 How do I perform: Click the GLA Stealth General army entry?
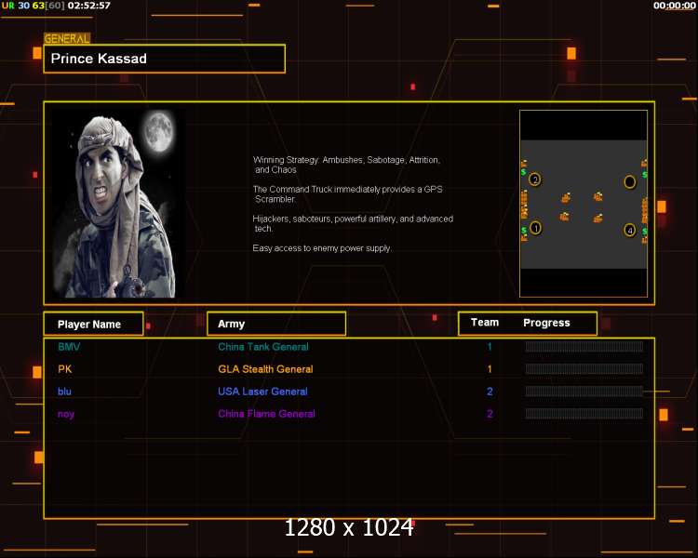(265, 369)
